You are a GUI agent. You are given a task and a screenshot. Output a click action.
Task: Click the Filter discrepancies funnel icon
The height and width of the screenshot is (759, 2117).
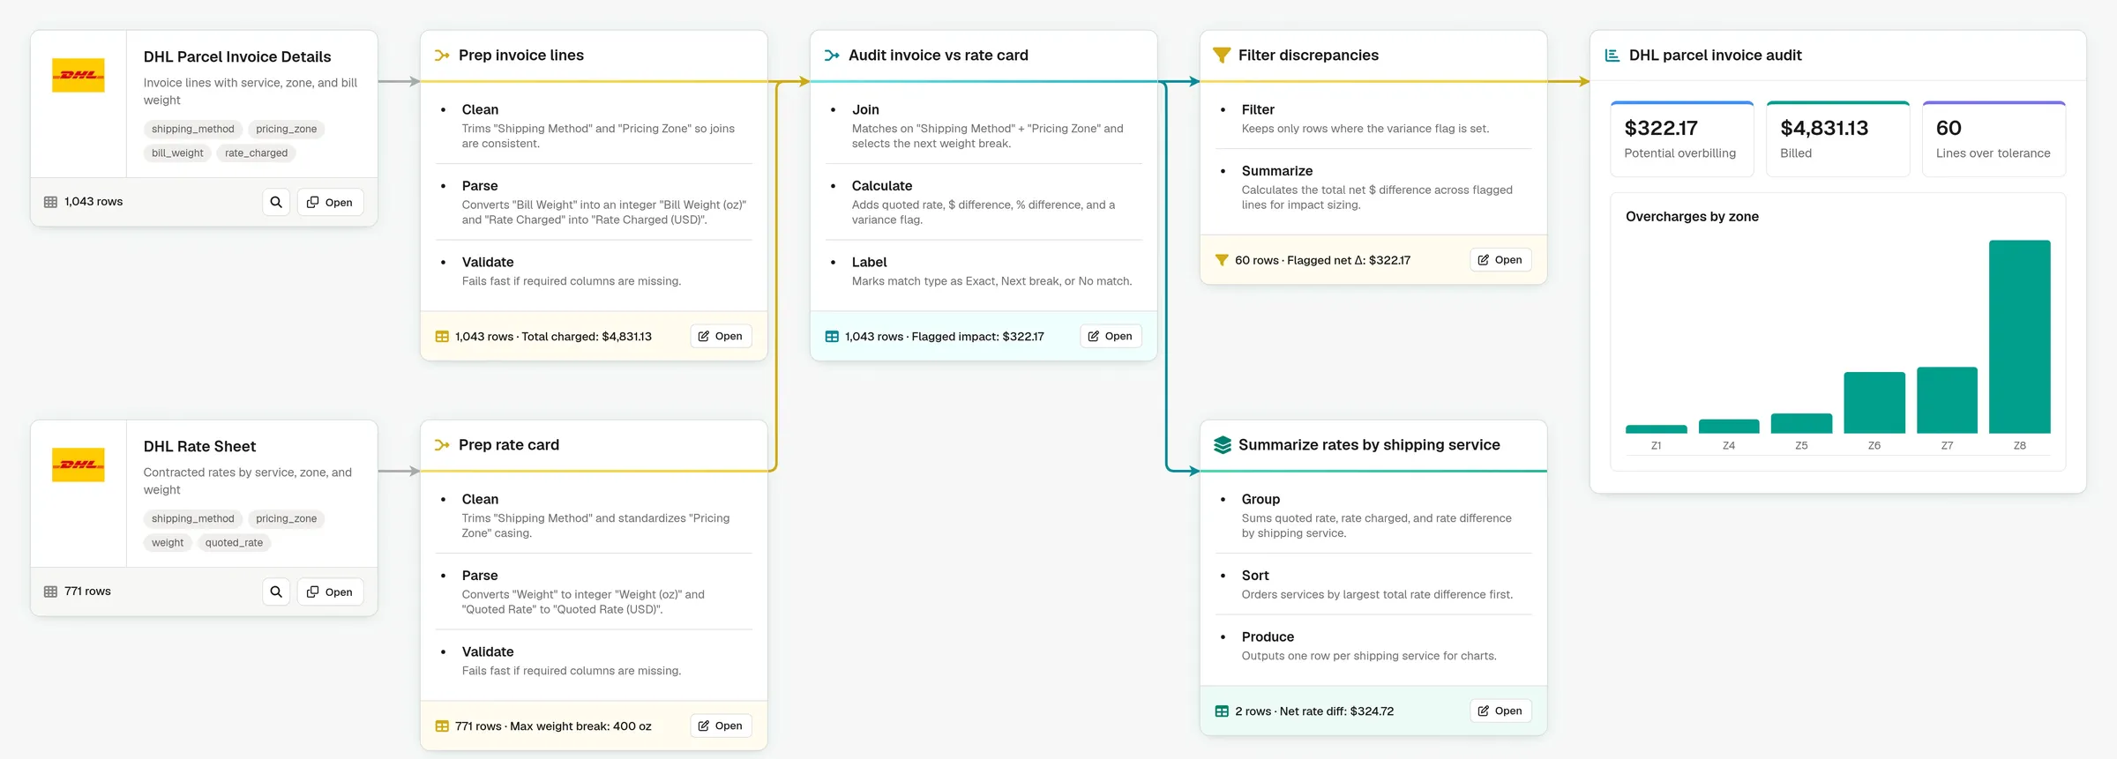[1222, 56]
